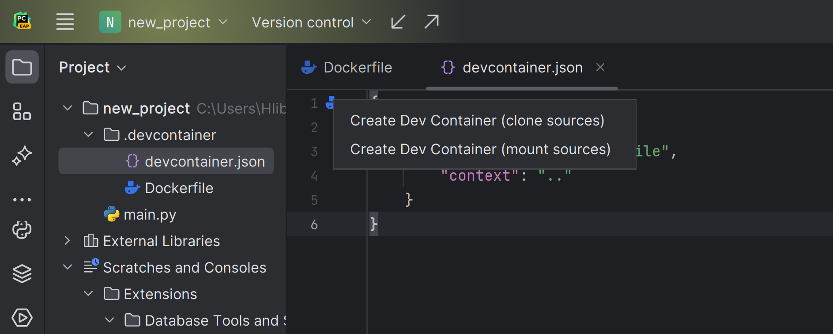Collapse the Extensions folder

point(88,293)
